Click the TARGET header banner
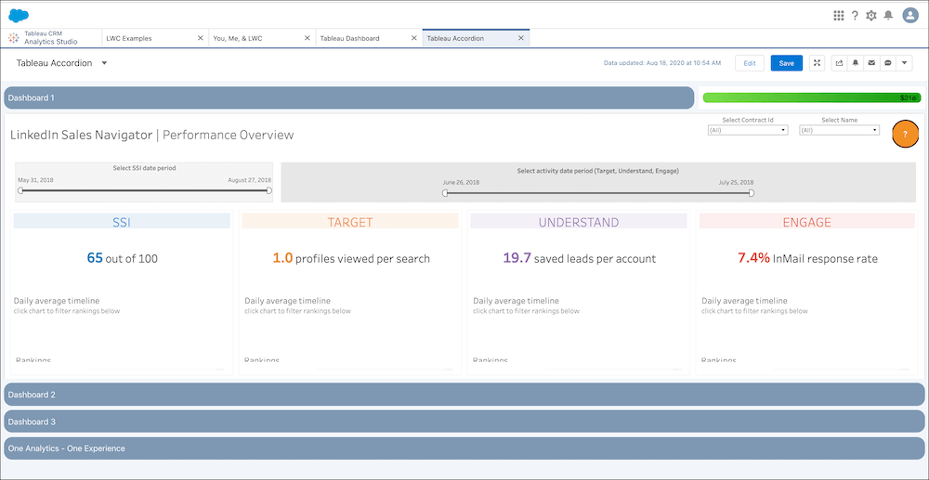Screen dimensions: 929x480 pos(350,222)
